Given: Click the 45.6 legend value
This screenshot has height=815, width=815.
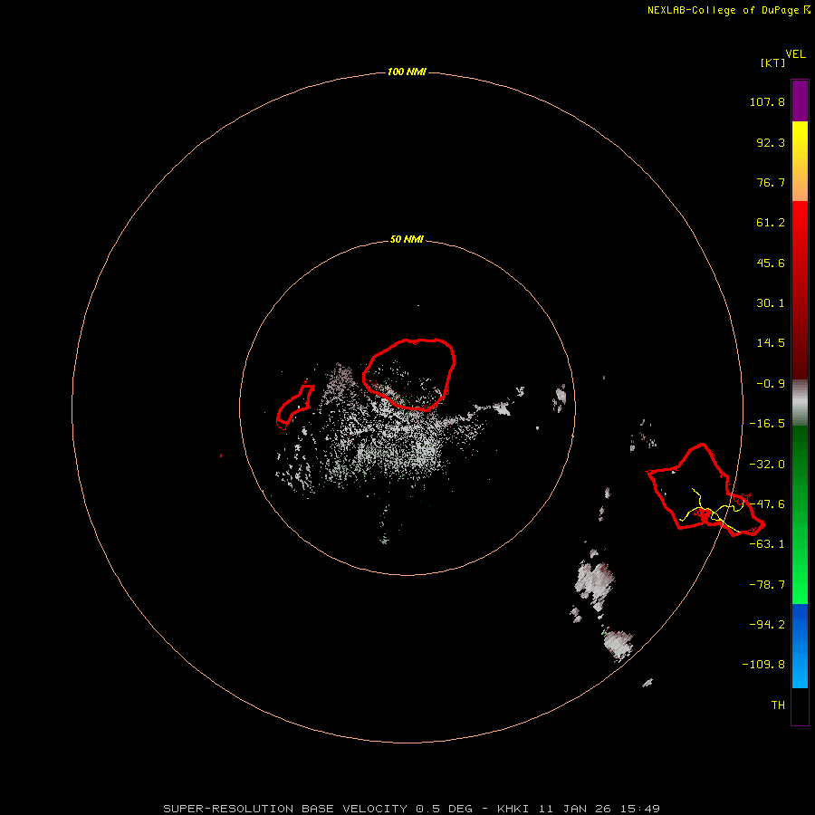Looking at the screenshot, I should click(x=771, y=263).
